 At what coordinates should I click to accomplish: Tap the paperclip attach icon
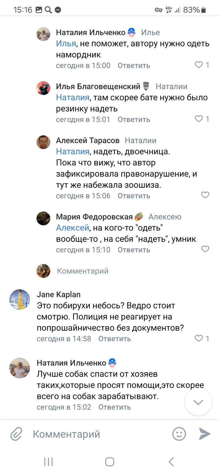coord(16,434)
